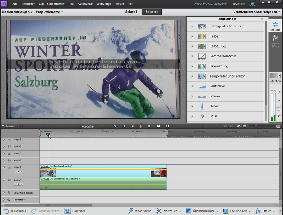Click the blue playhead on time ruler
The width and height of the screenshot is (283, 215).
pyautogui.click(x=48, y=134)
